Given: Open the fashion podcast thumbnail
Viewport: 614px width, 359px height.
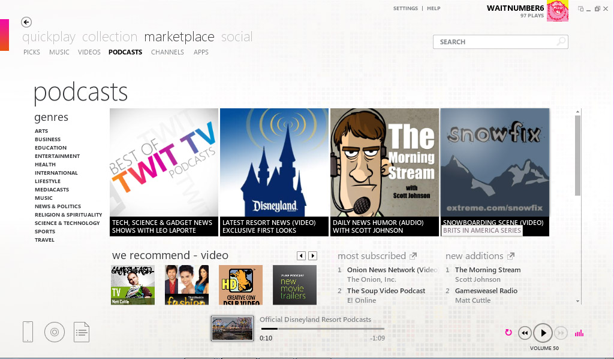Looking at the screenshot, I should (x=187, y=285).
